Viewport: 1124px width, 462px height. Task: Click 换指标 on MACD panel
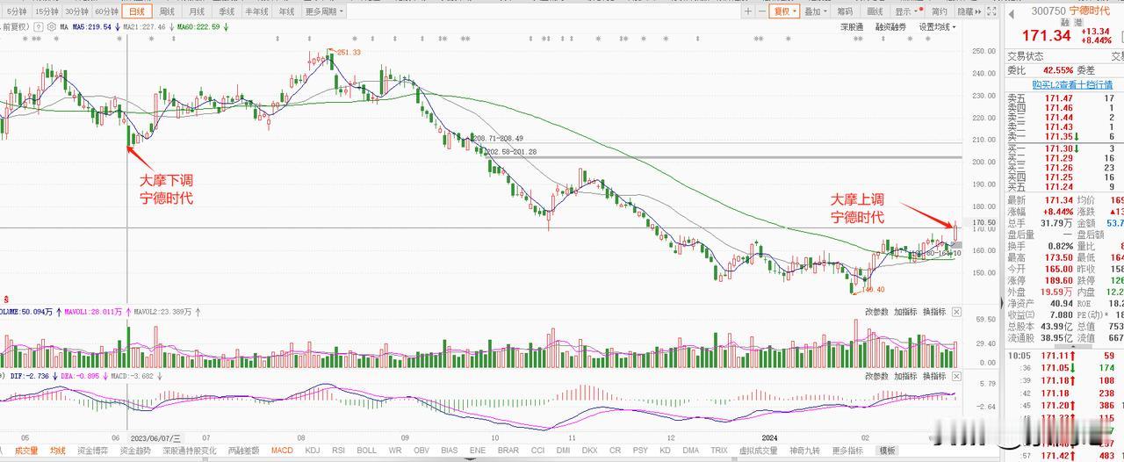coord(935,376)
